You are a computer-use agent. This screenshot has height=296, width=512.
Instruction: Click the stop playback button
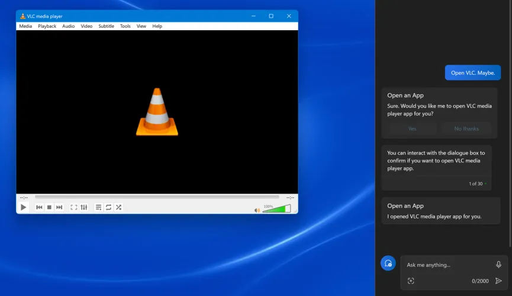pos(49,207)
